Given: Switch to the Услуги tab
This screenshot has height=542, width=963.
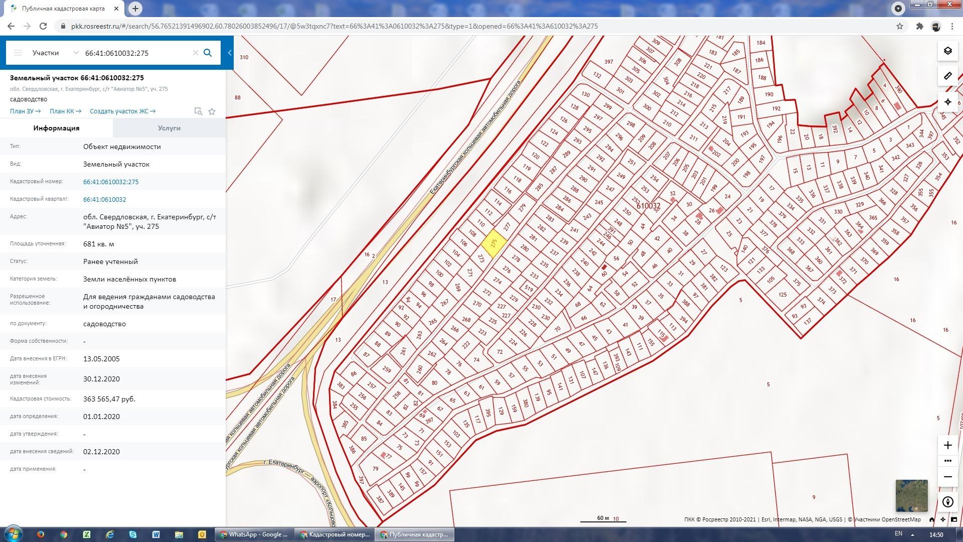Looking at the screenshot, I should [169, 128].
